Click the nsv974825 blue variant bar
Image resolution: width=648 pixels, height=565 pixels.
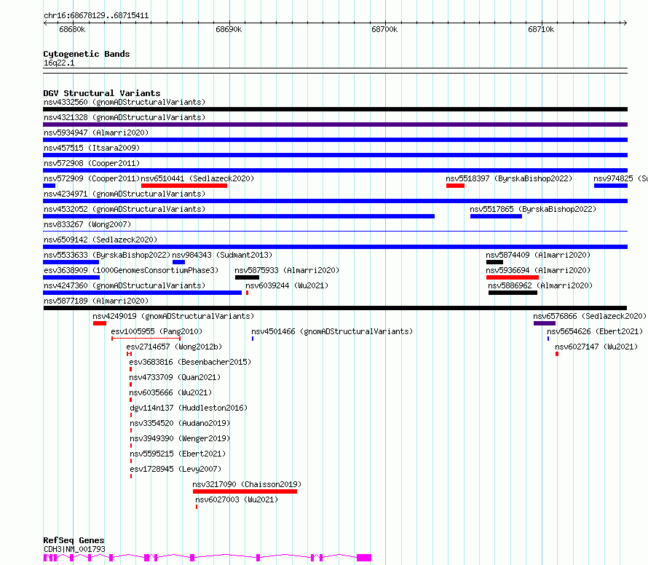point(611,186)
